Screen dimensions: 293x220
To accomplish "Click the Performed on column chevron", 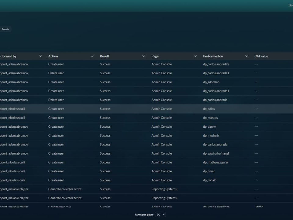I will point(247,56).
